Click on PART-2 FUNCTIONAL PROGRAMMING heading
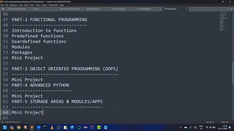The height and width of the screenshot is (131, 234). [49, 20]
